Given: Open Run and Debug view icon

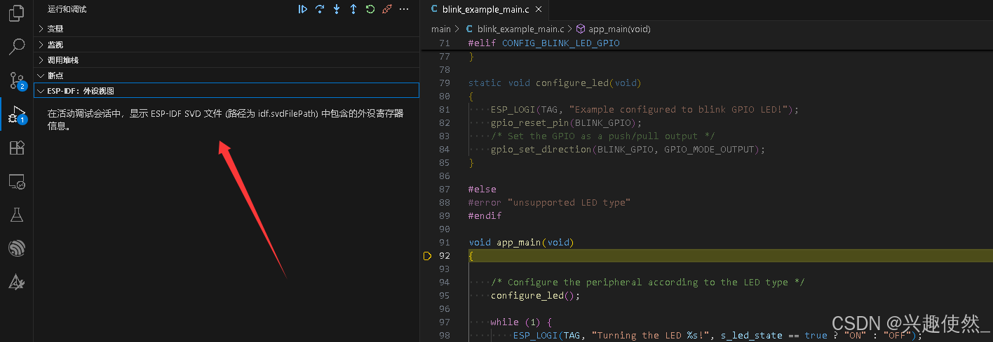Looking at the screenshot, I should click(x=17, y=114).
